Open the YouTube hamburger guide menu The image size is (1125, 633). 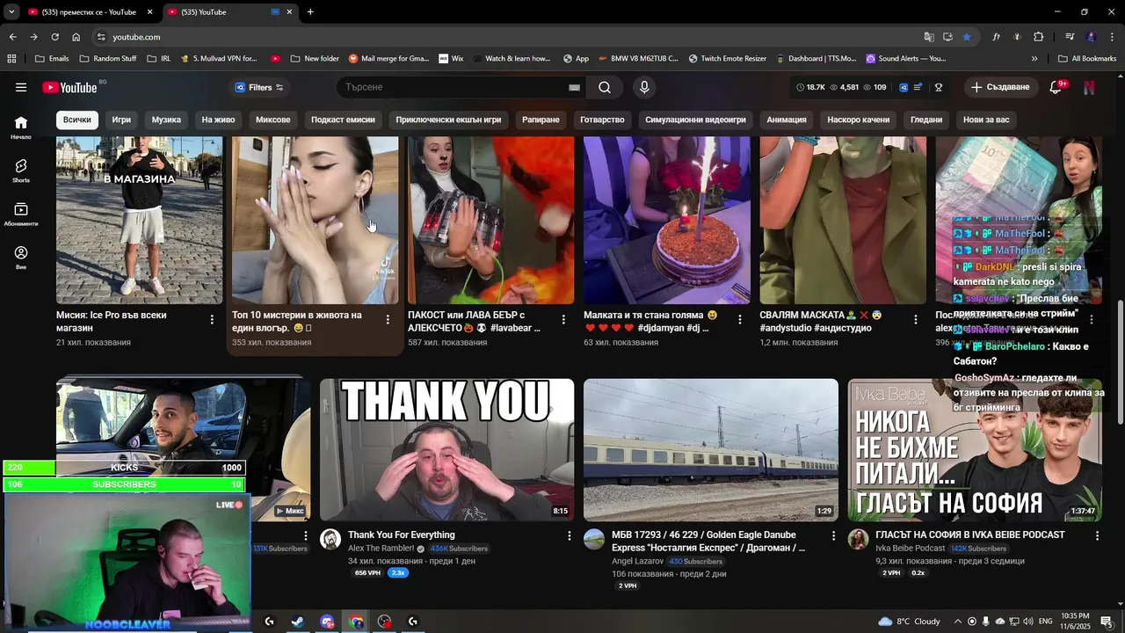coord(21,87)
